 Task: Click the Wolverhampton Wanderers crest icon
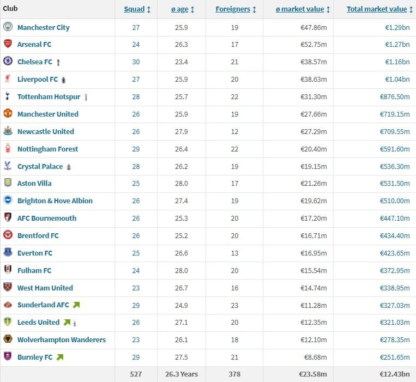8,339
